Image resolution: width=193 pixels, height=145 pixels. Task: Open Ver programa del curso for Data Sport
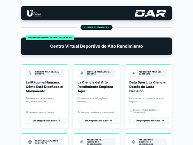150,120
